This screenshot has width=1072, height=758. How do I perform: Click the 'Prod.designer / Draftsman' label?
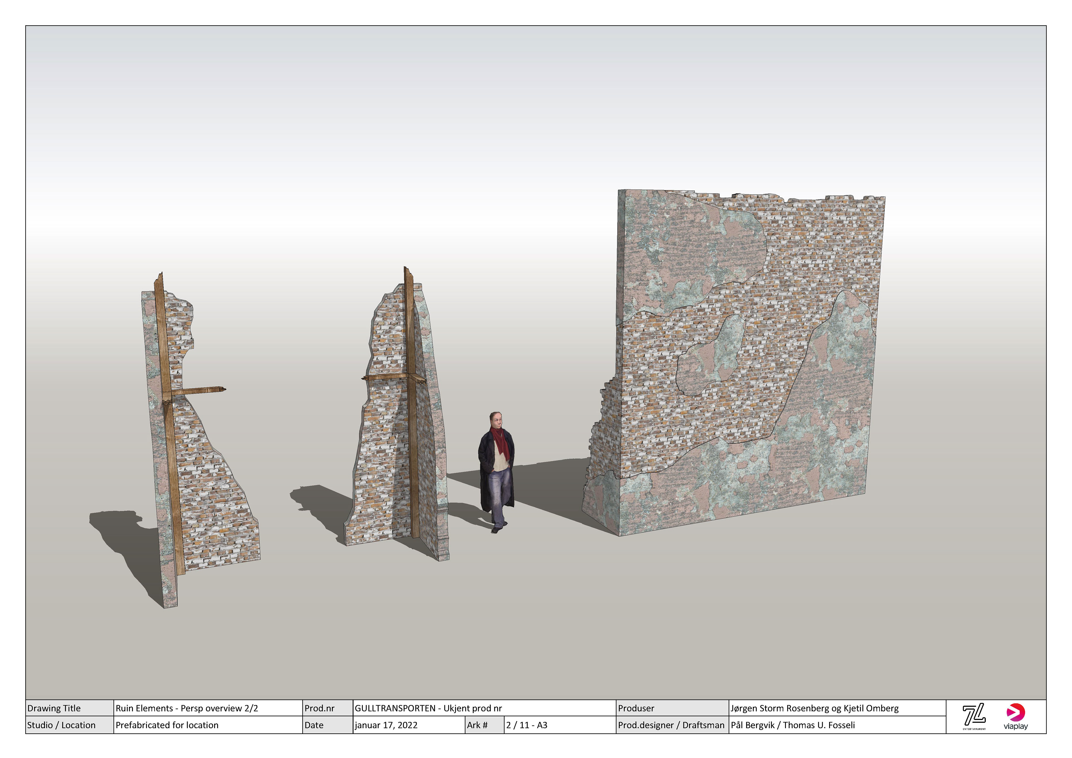point(671,725)
